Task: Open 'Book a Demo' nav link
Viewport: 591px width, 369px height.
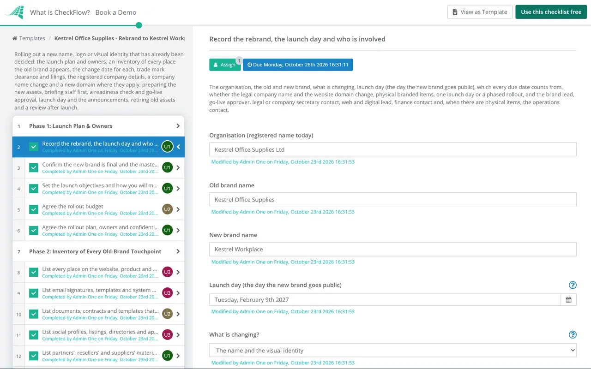Action: tap(116, 12)
